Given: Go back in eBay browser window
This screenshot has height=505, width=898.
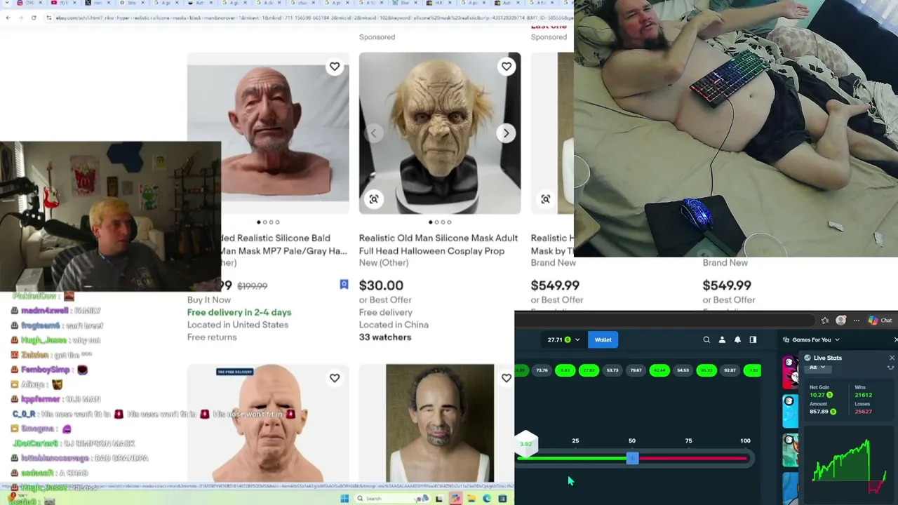Looking at the screenshot, I should (x=8, y=18).
